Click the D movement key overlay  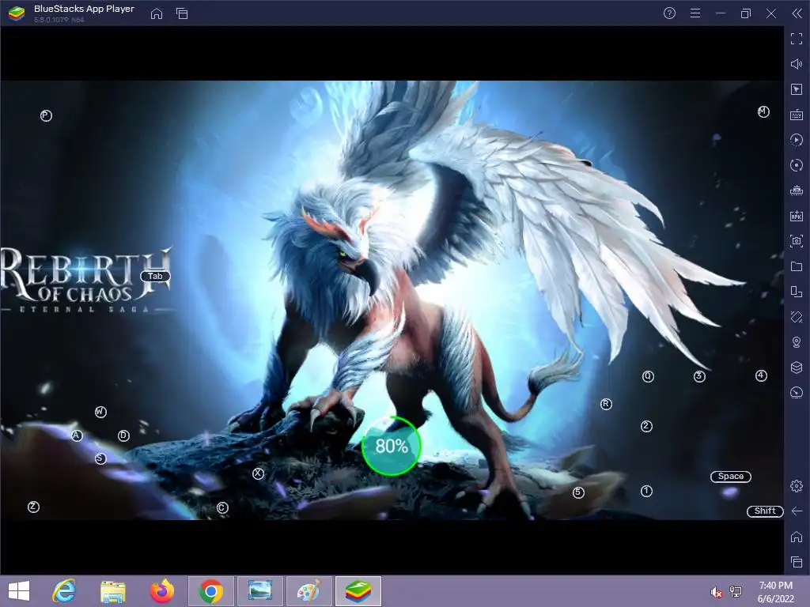click(123, 435)
